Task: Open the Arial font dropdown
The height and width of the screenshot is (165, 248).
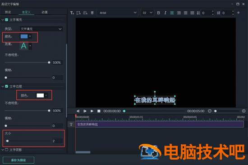Action: [118, 13]
